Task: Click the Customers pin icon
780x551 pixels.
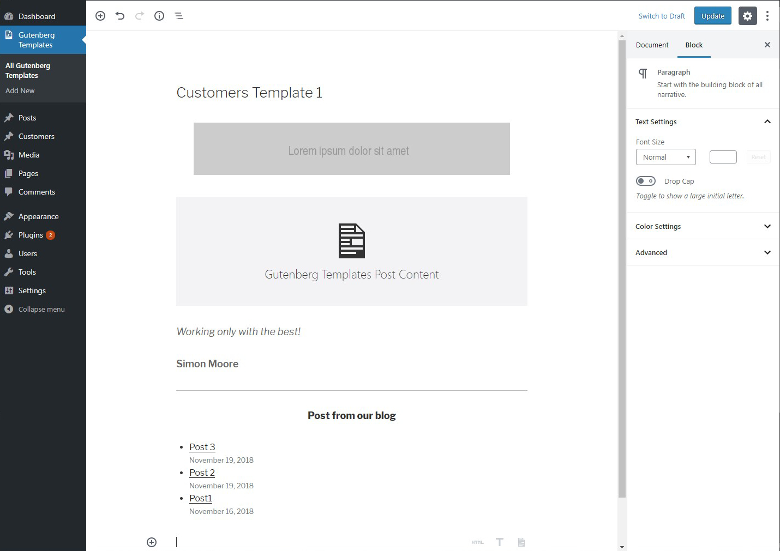Action: 9,136
